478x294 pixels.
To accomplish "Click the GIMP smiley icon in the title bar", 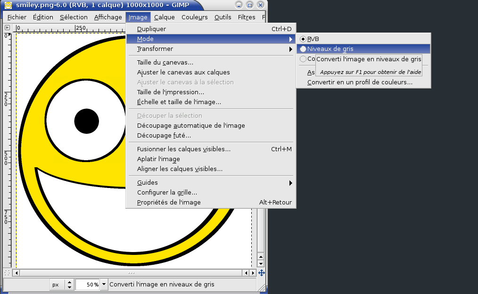I will (x=8, y=5).
